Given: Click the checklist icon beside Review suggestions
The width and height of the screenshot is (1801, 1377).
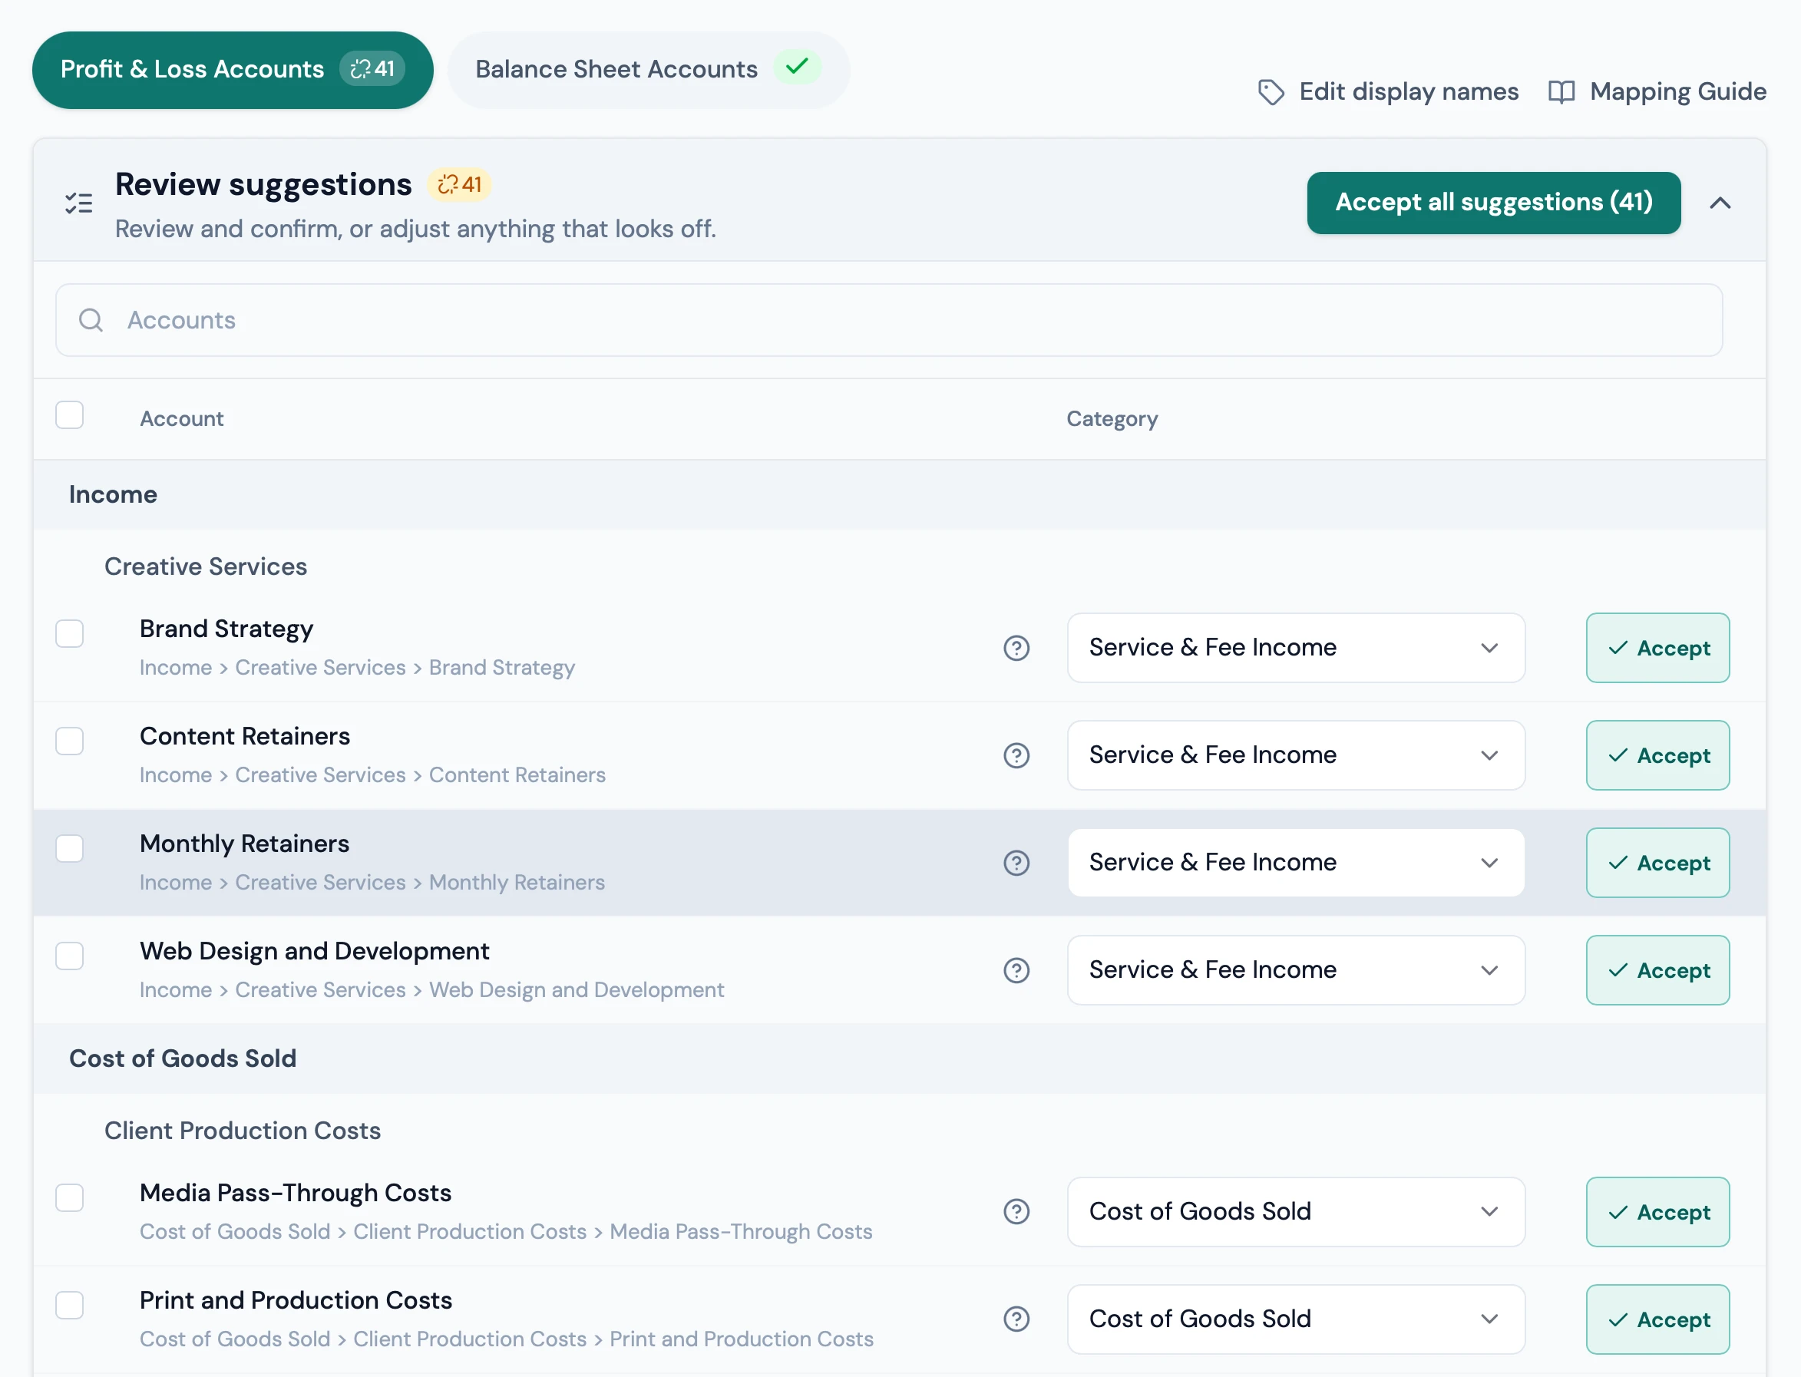Looking at the screenshot, I should pyautogui.click(x=79, y=203).
